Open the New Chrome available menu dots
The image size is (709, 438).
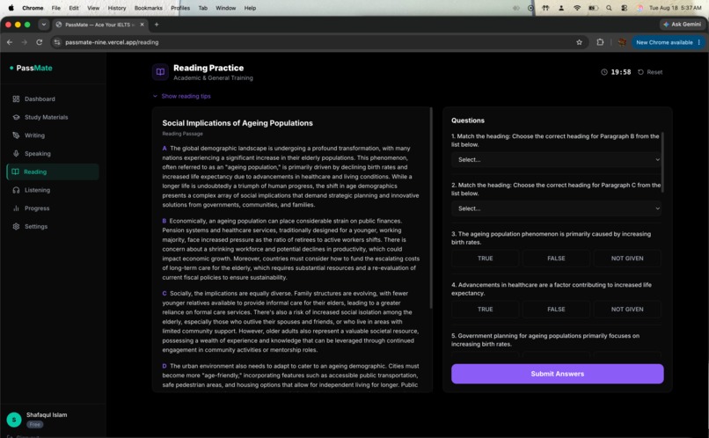click(699, 42)
